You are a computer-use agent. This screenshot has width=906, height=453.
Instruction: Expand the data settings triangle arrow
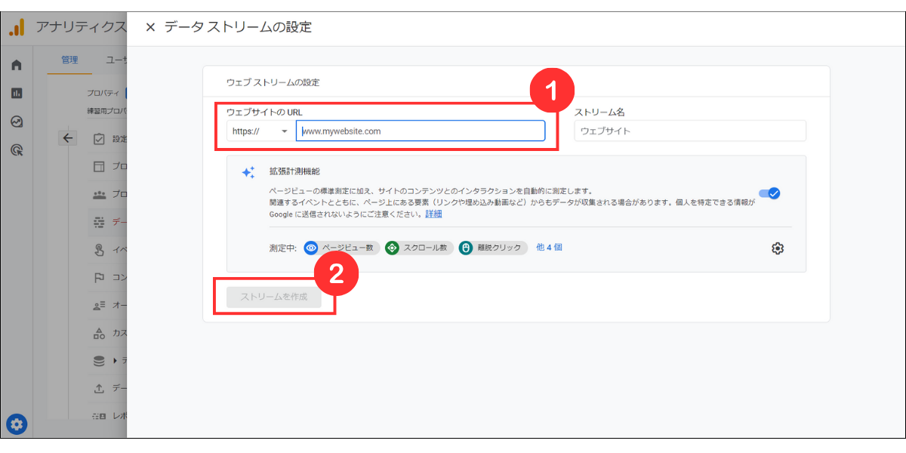(116, 361)
